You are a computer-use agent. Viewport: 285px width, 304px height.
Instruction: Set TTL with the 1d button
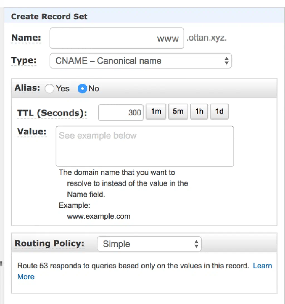click(219, 112)
